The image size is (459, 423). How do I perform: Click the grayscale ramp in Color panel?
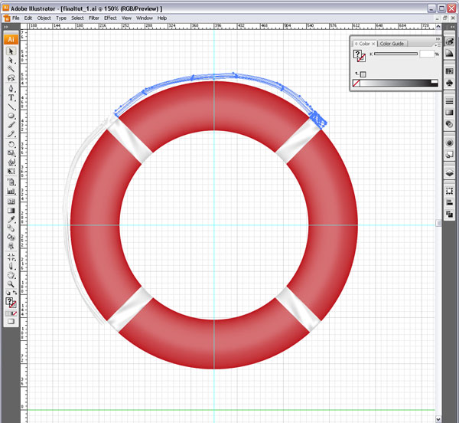[x=396, y=83]
